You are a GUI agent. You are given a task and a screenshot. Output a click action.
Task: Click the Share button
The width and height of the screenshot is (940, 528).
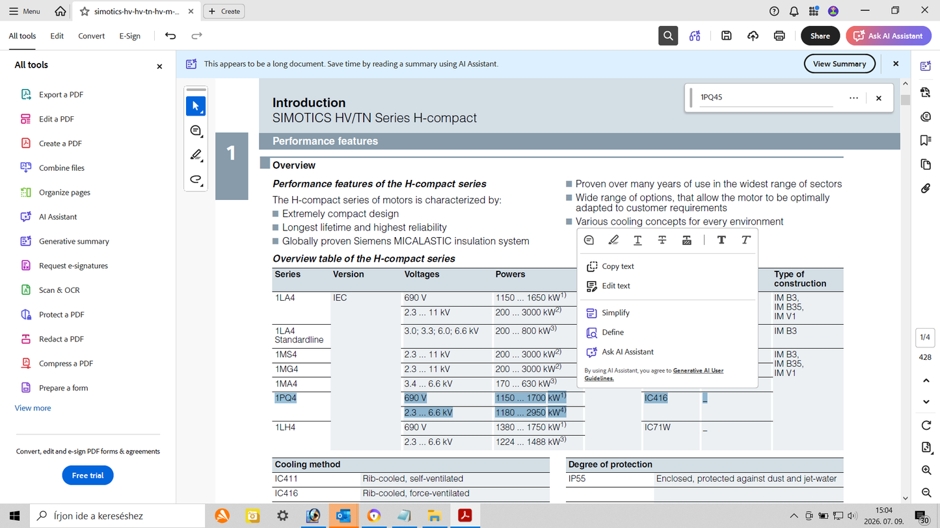point(820,36)
